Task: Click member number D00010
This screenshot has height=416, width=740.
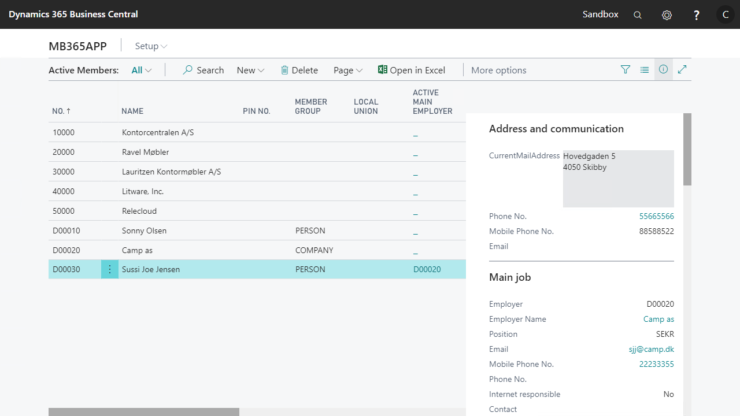Action: (66, 231)
